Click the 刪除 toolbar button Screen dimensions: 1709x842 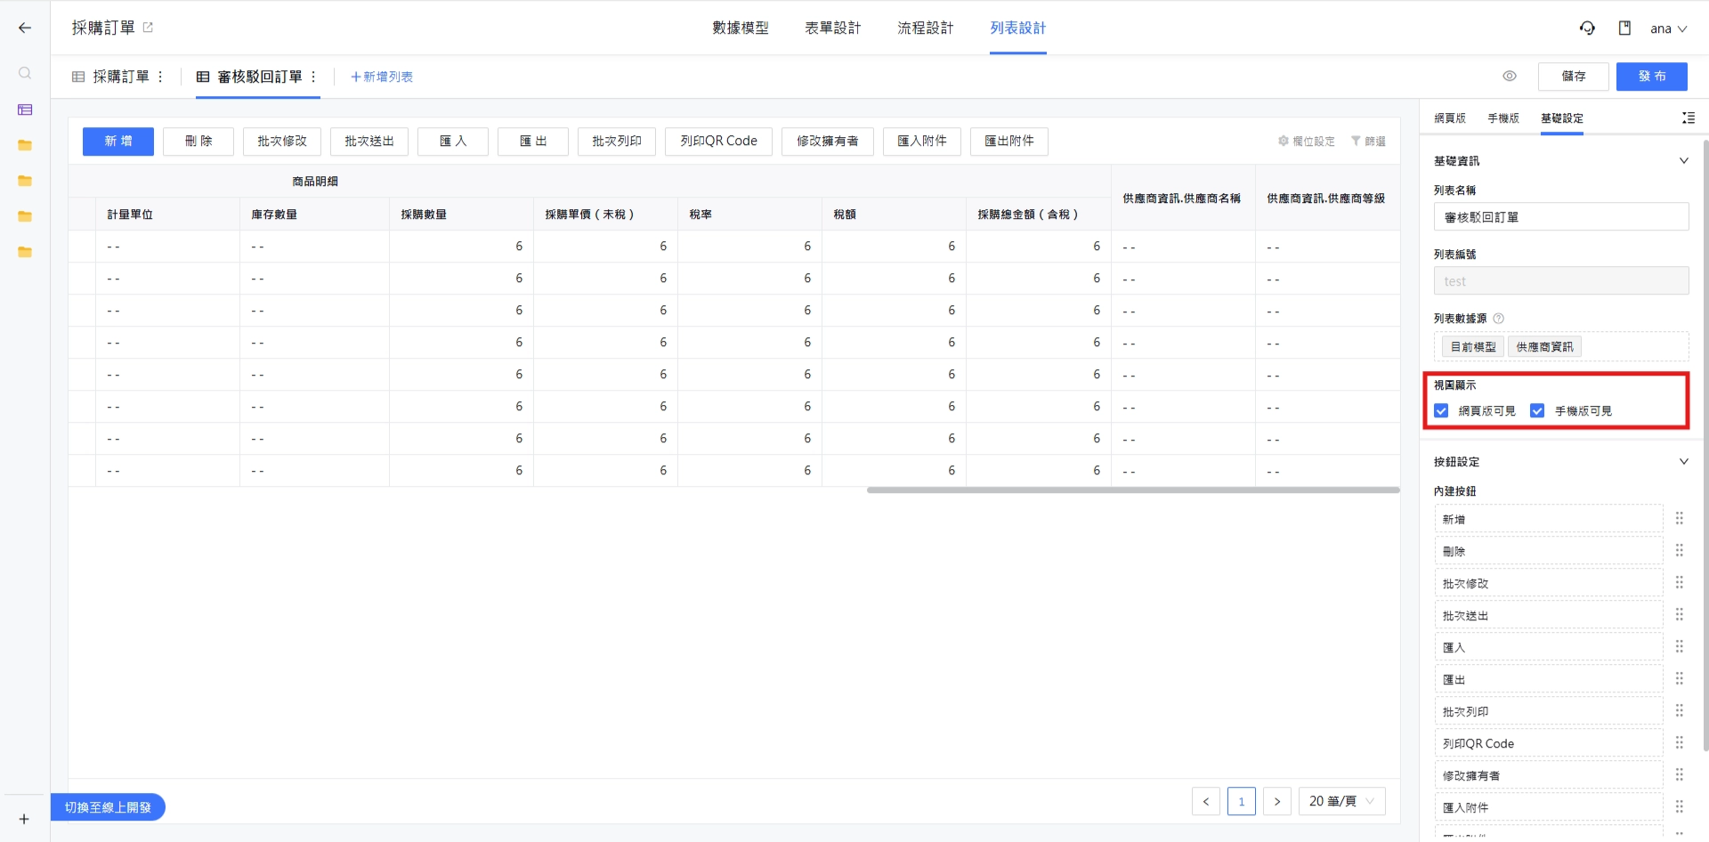pyautogui.click(x=198, y=142)
